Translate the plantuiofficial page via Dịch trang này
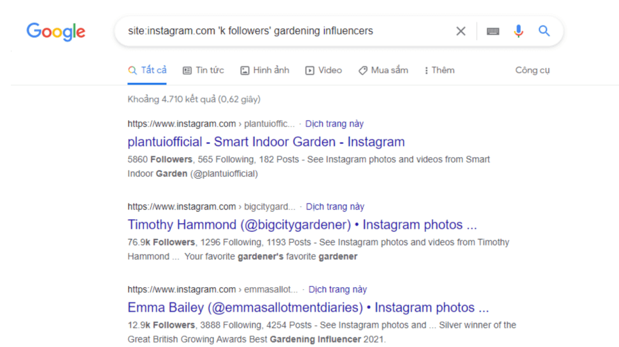619x347 pixels. (x=334, y=124)
